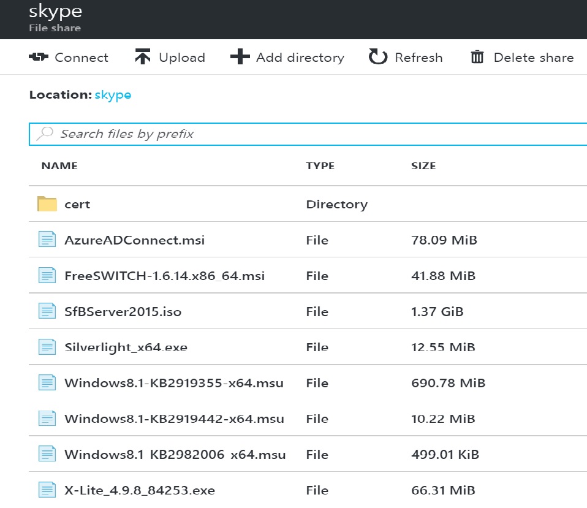
Task: Click the File type cell for SfBServer2015.iso
Action: (317, 311)
